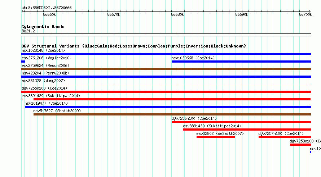Click the small esv2761206 blue bar

(x=23, y=62)
